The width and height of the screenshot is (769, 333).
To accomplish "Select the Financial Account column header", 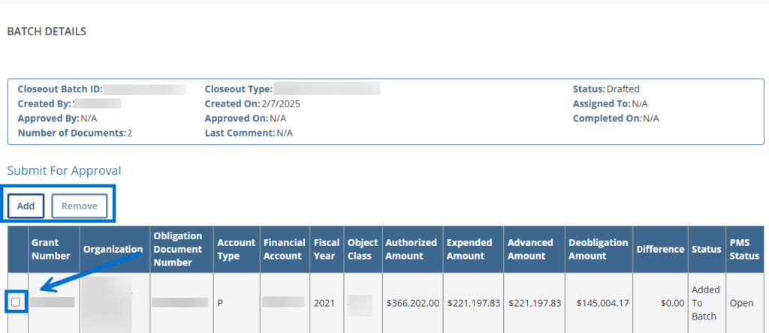I will 284,249.
